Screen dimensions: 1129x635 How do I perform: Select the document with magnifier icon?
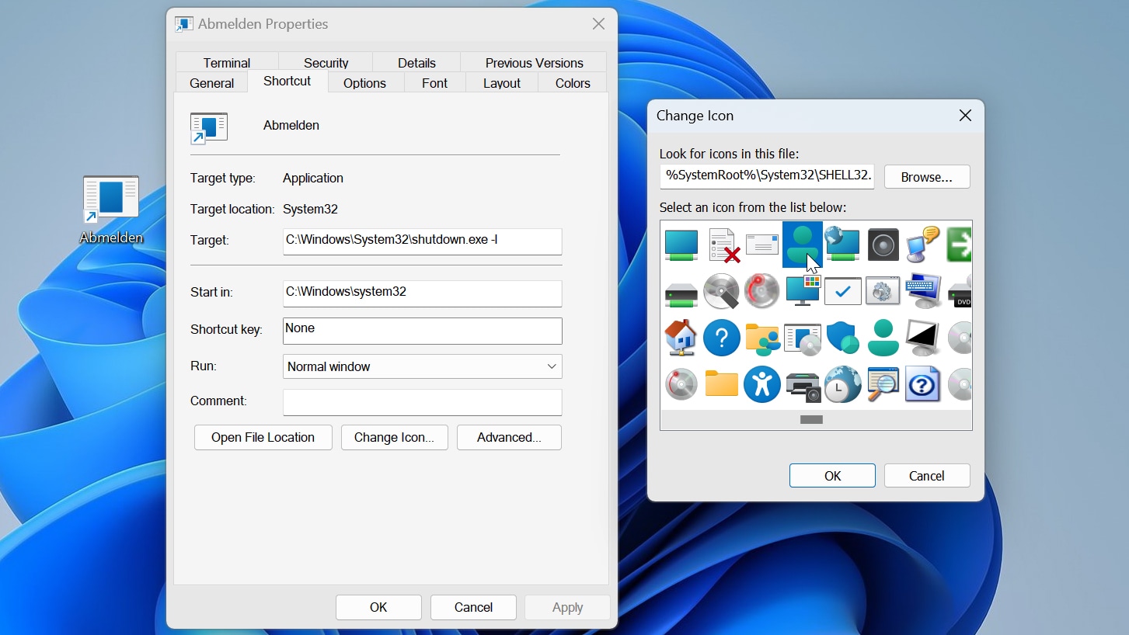pos(883,384)
